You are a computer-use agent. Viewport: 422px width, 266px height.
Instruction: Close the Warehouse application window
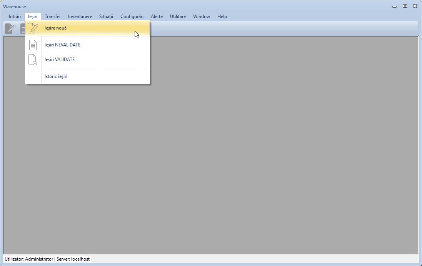415,6
